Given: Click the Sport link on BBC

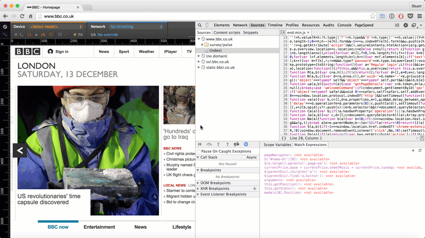Looking at the screenshot, I should (x=124, y=52).
